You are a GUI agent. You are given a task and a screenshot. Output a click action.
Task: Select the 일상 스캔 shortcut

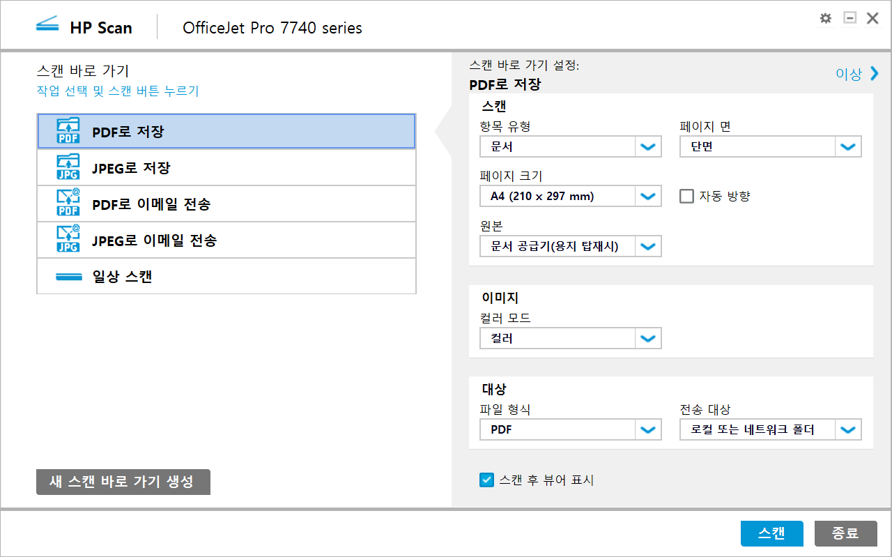(226, 276)
